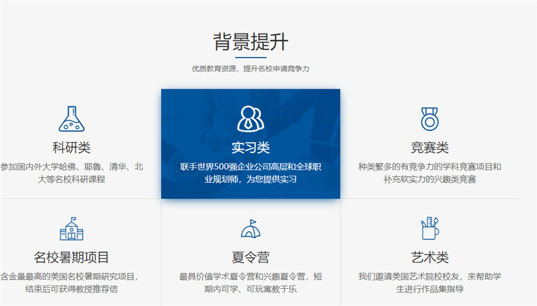Image resolution: width=537 pixels, height=306 pixels.
Task: Click the 作品集指导 description under 艺术类
Action: (x=429, y=283)
